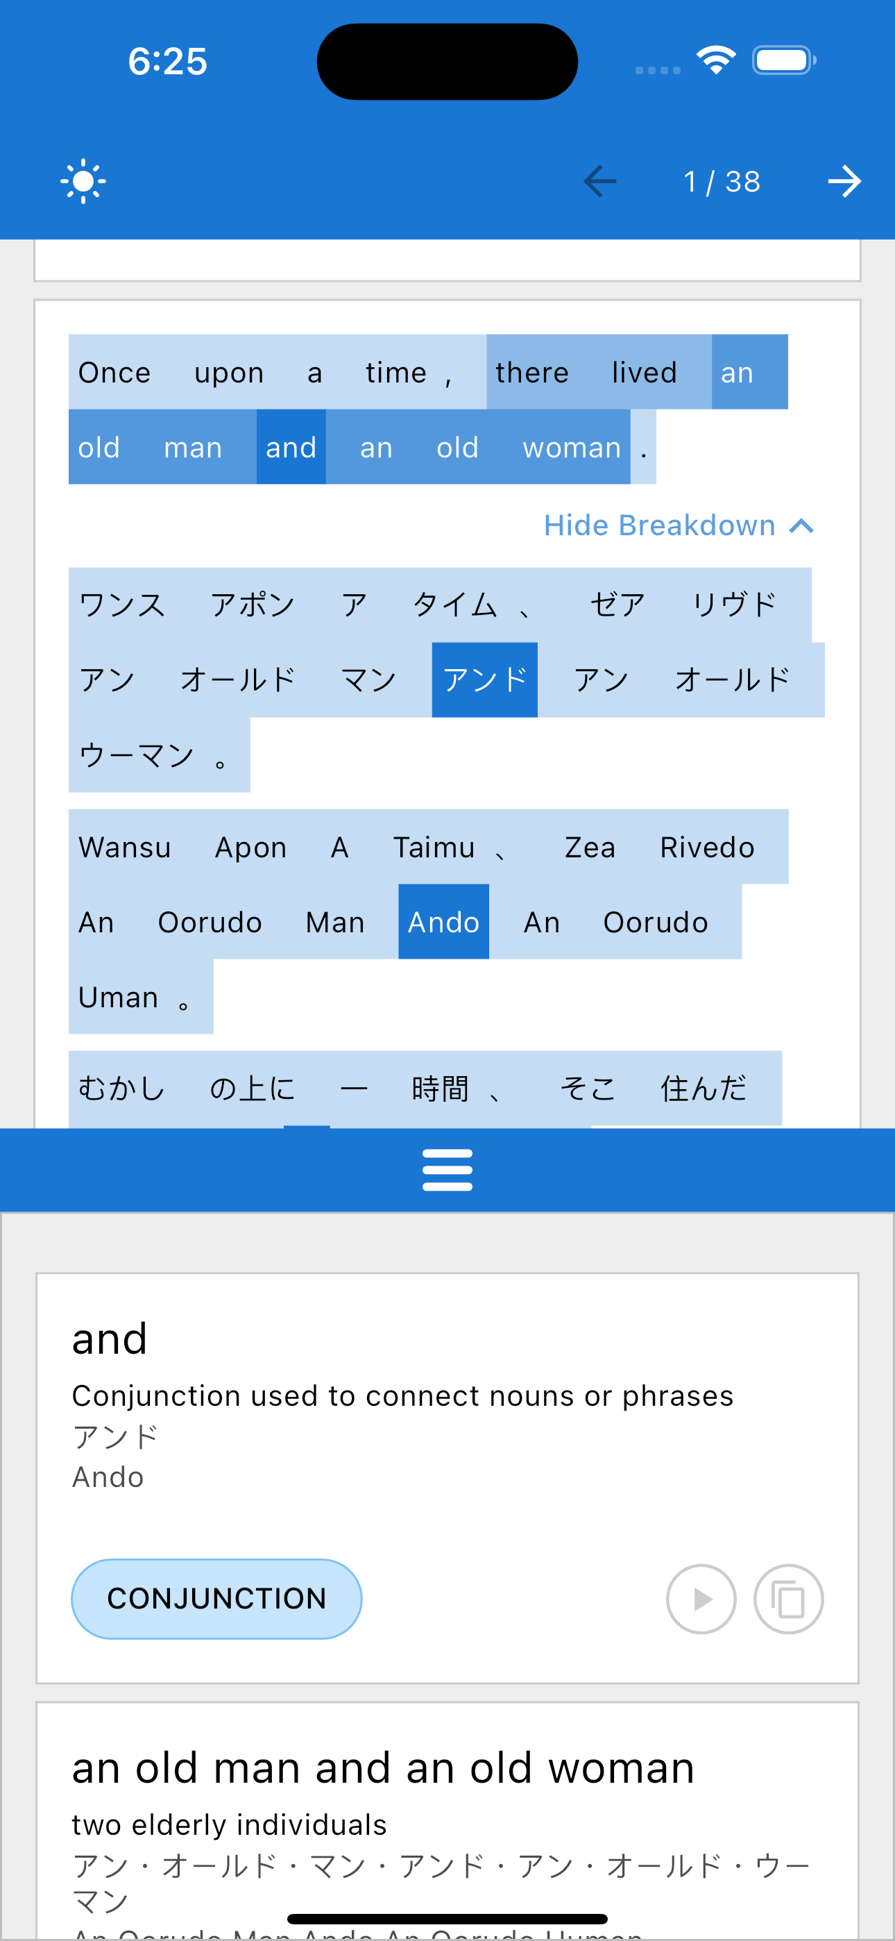Play audio for the word 'and'

[701, 1599]
